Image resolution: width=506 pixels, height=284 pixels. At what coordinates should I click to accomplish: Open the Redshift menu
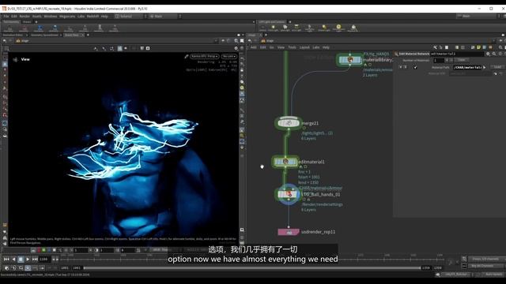[93, 16]
